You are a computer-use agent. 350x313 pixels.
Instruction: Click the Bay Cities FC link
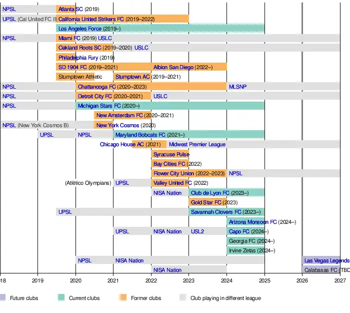click(x=169, y=164)
